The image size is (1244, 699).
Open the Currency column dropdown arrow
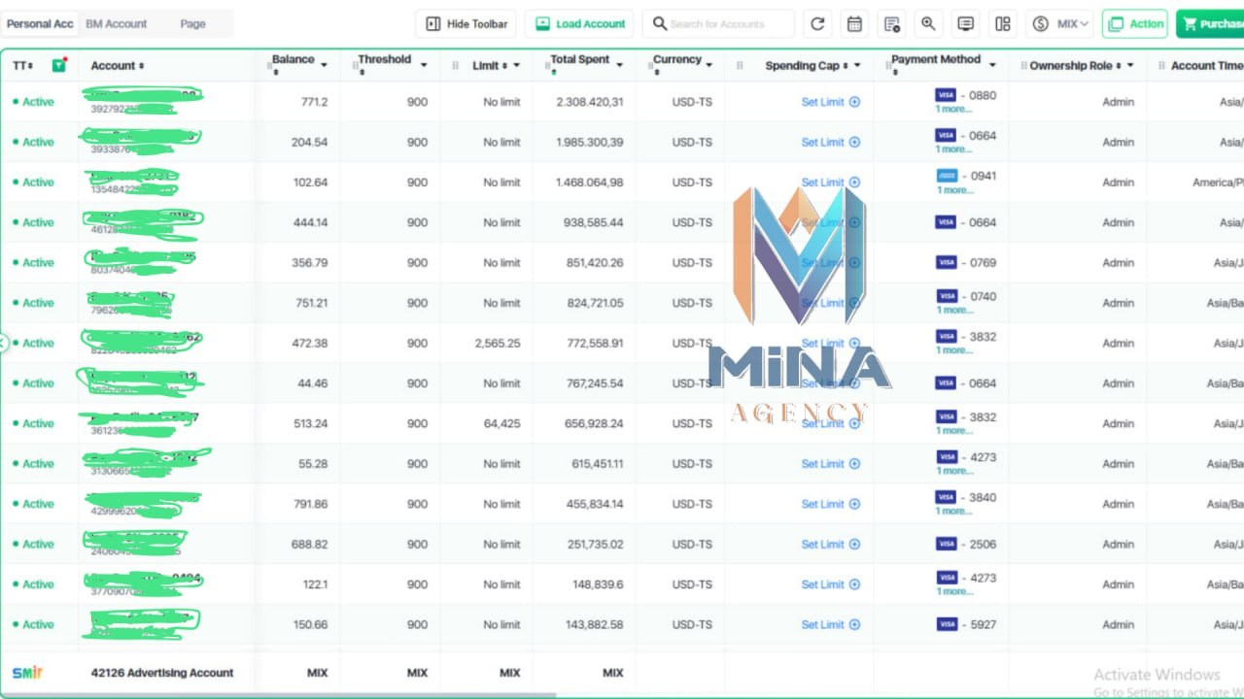click(x=710, y=66)
